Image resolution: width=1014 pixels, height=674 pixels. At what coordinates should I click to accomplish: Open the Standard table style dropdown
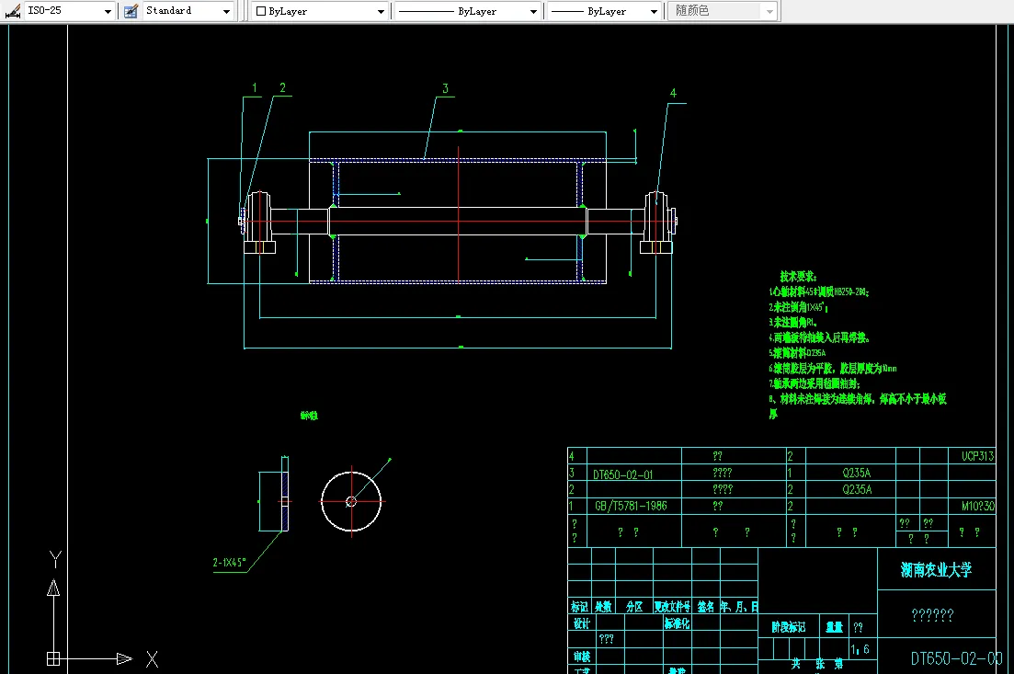click(226, 11)
